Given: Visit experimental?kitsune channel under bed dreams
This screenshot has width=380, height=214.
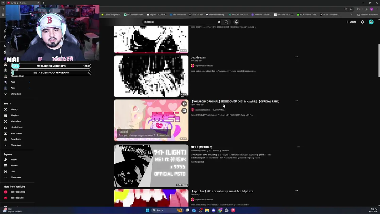Looking at the screenshot, I should pos(204,66).
